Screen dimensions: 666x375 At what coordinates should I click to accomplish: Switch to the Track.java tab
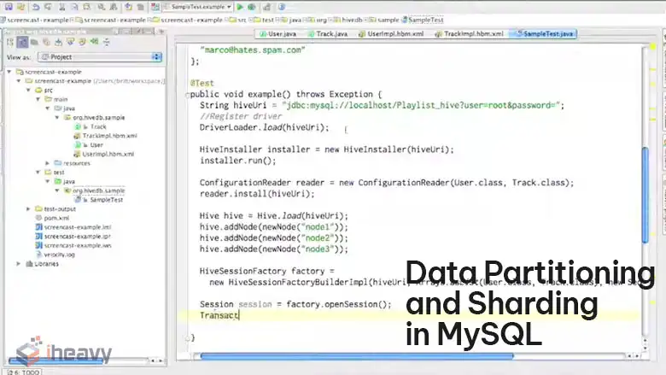(x=328, y=33)
